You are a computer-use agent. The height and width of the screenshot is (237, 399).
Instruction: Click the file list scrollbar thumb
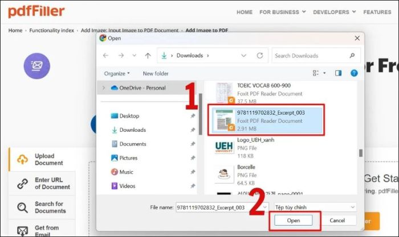(361, 153)
